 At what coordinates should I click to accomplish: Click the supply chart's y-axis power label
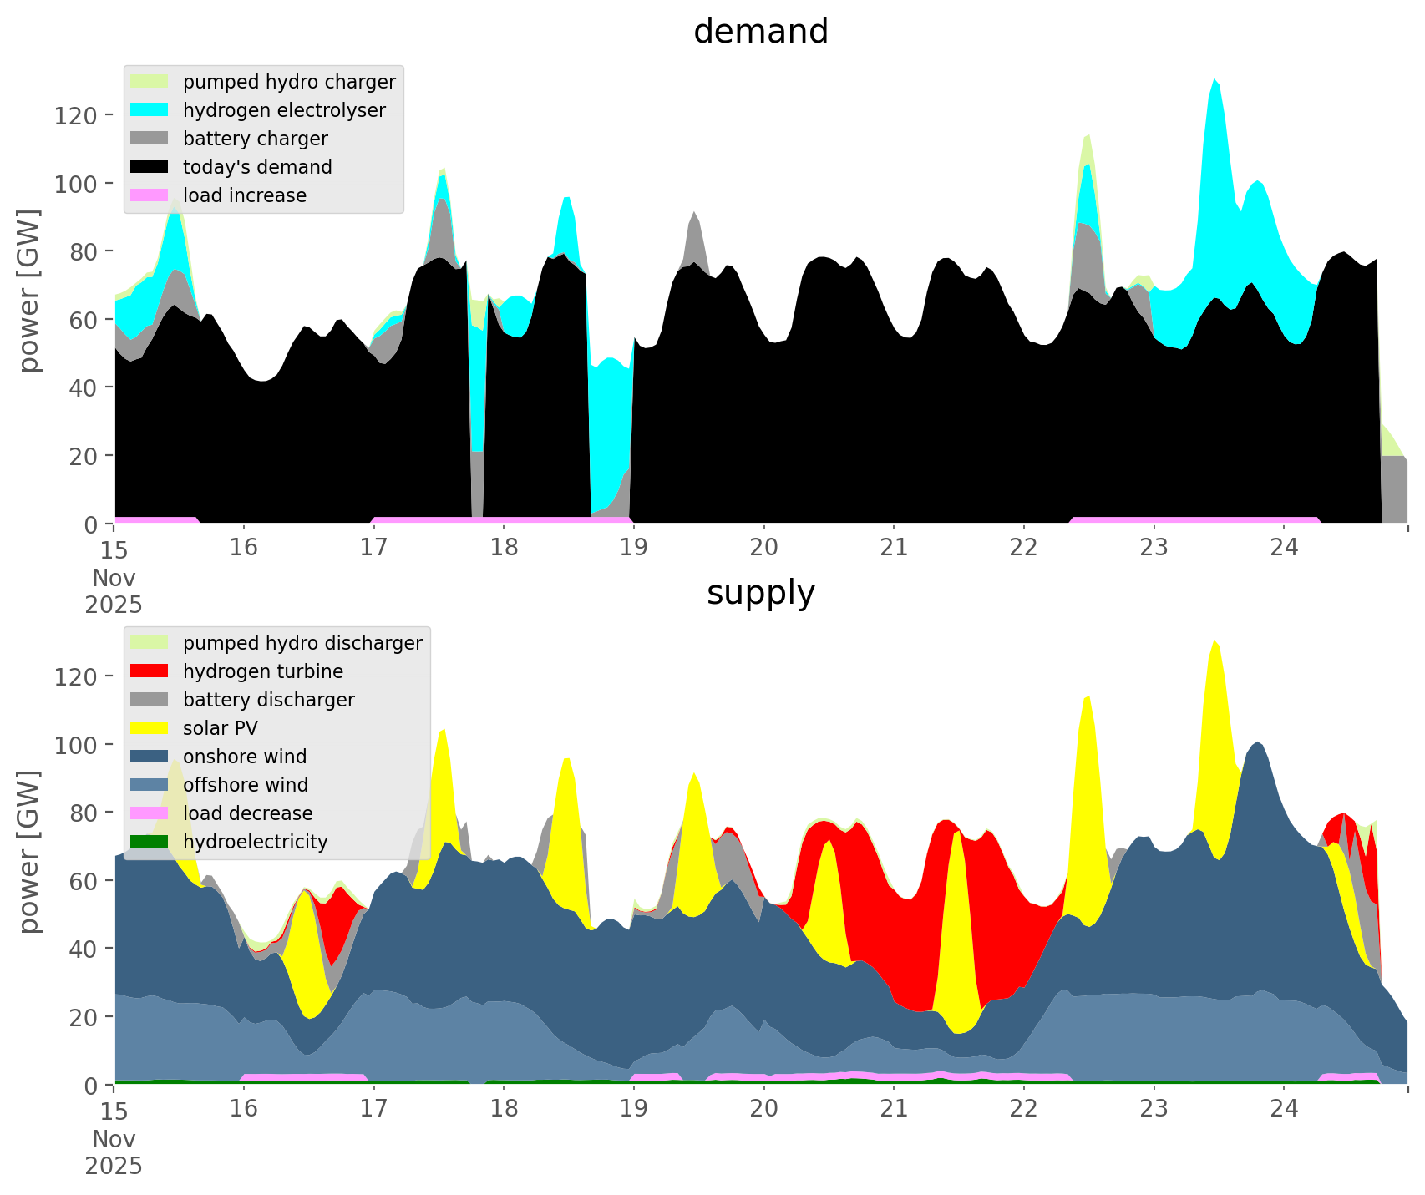pyautogui.click(x=29, y=852)
